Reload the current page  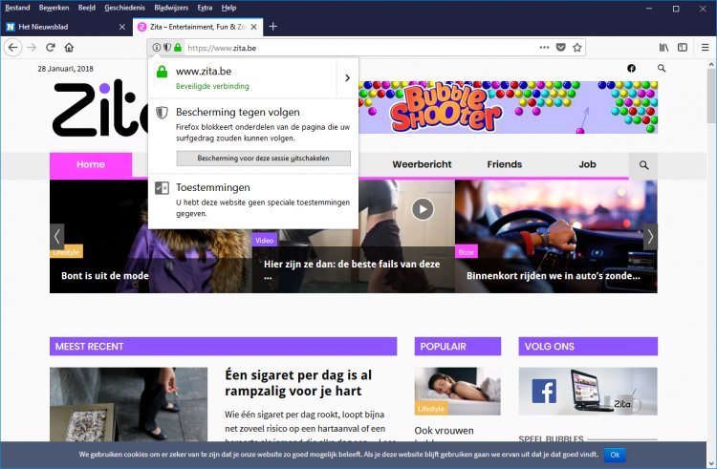[51, 48]
